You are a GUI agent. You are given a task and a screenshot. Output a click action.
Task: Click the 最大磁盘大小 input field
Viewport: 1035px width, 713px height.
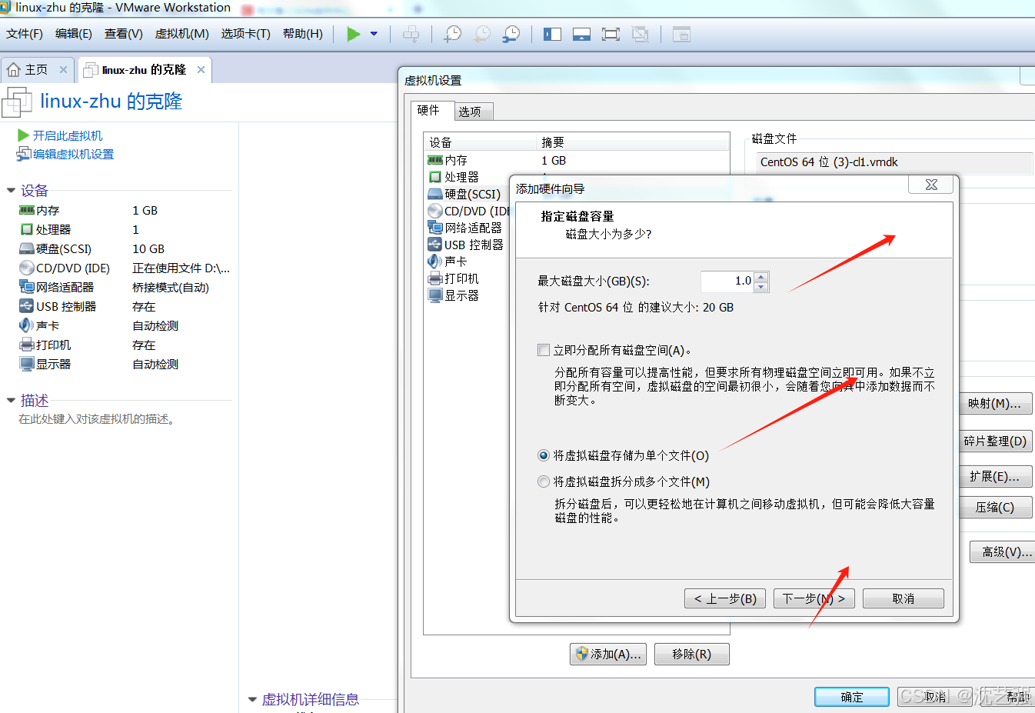(x=726, y=282)
